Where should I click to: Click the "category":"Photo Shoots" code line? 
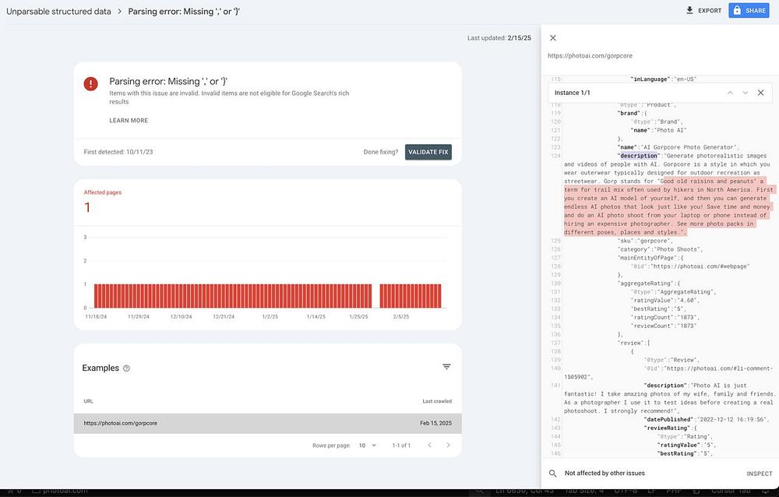click(x=661, y=249)
